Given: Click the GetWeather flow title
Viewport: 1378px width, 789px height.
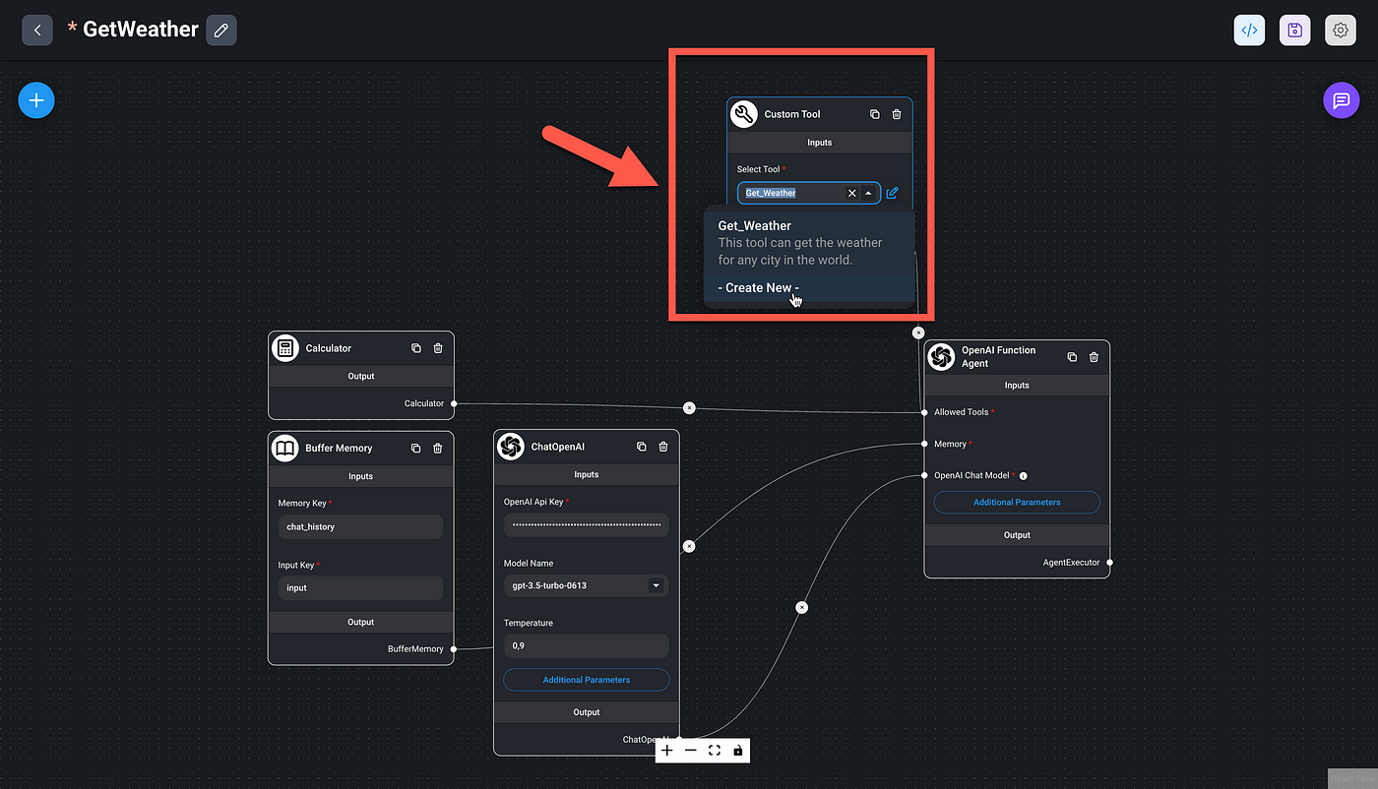Looking at the screenshot, I should (x=141, y=30).
